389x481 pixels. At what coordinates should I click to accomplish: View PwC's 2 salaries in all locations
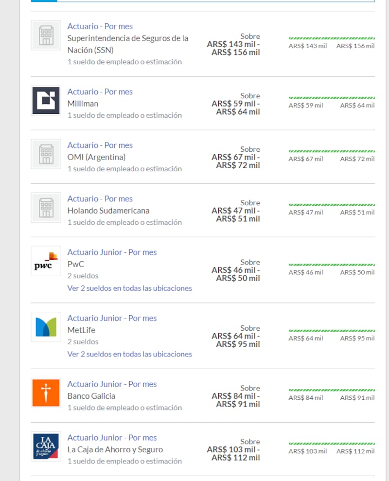(129, 288)
